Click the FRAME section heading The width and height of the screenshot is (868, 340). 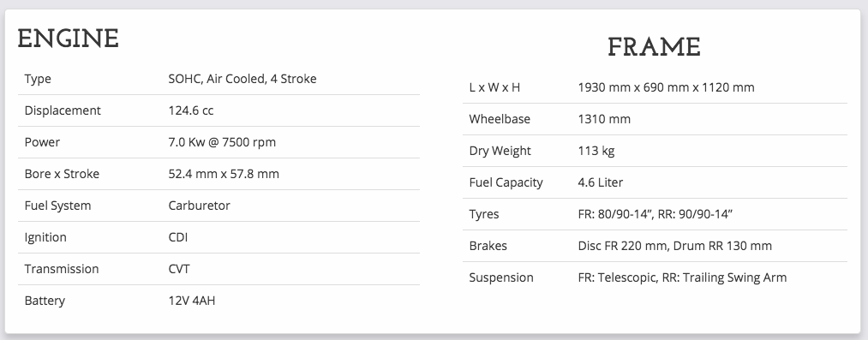pos(655,48)
